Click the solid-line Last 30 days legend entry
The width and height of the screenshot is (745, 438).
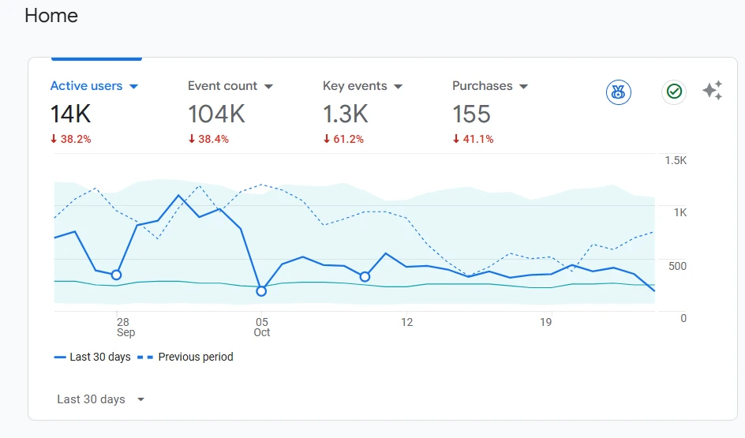coord(92,357)
